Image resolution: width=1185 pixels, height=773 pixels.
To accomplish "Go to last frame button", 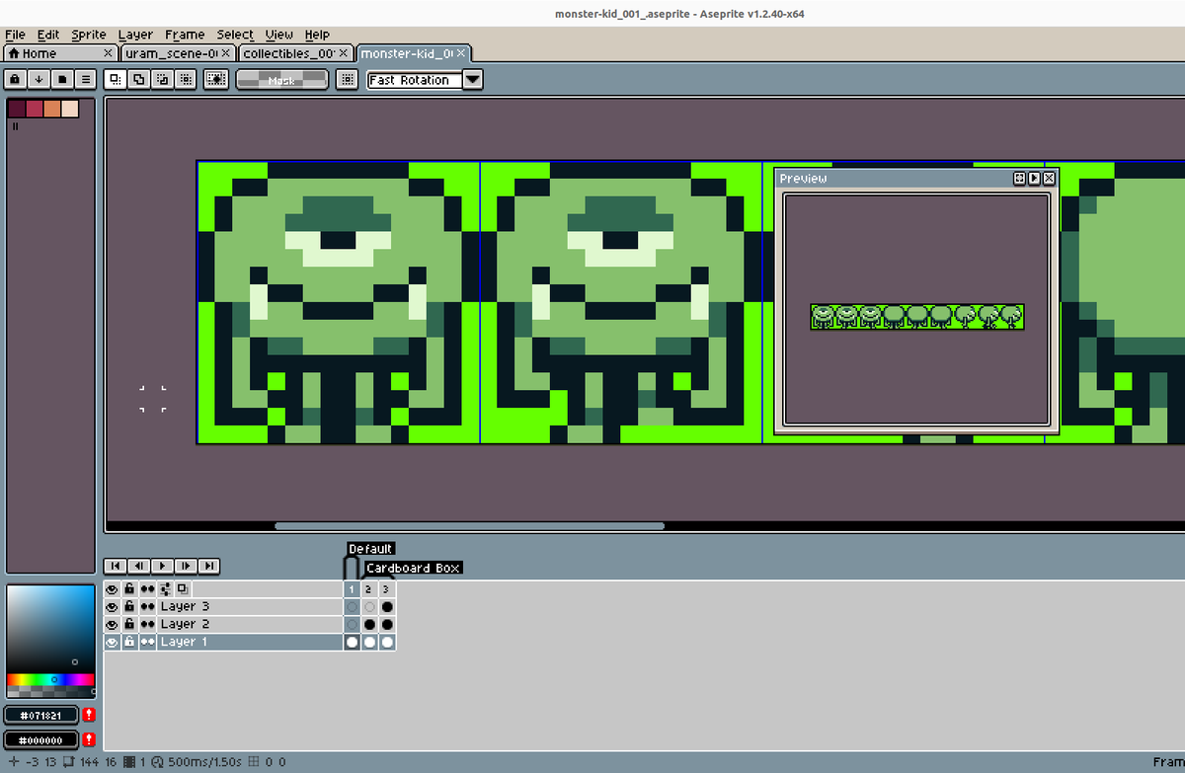I will click(209, 567).
